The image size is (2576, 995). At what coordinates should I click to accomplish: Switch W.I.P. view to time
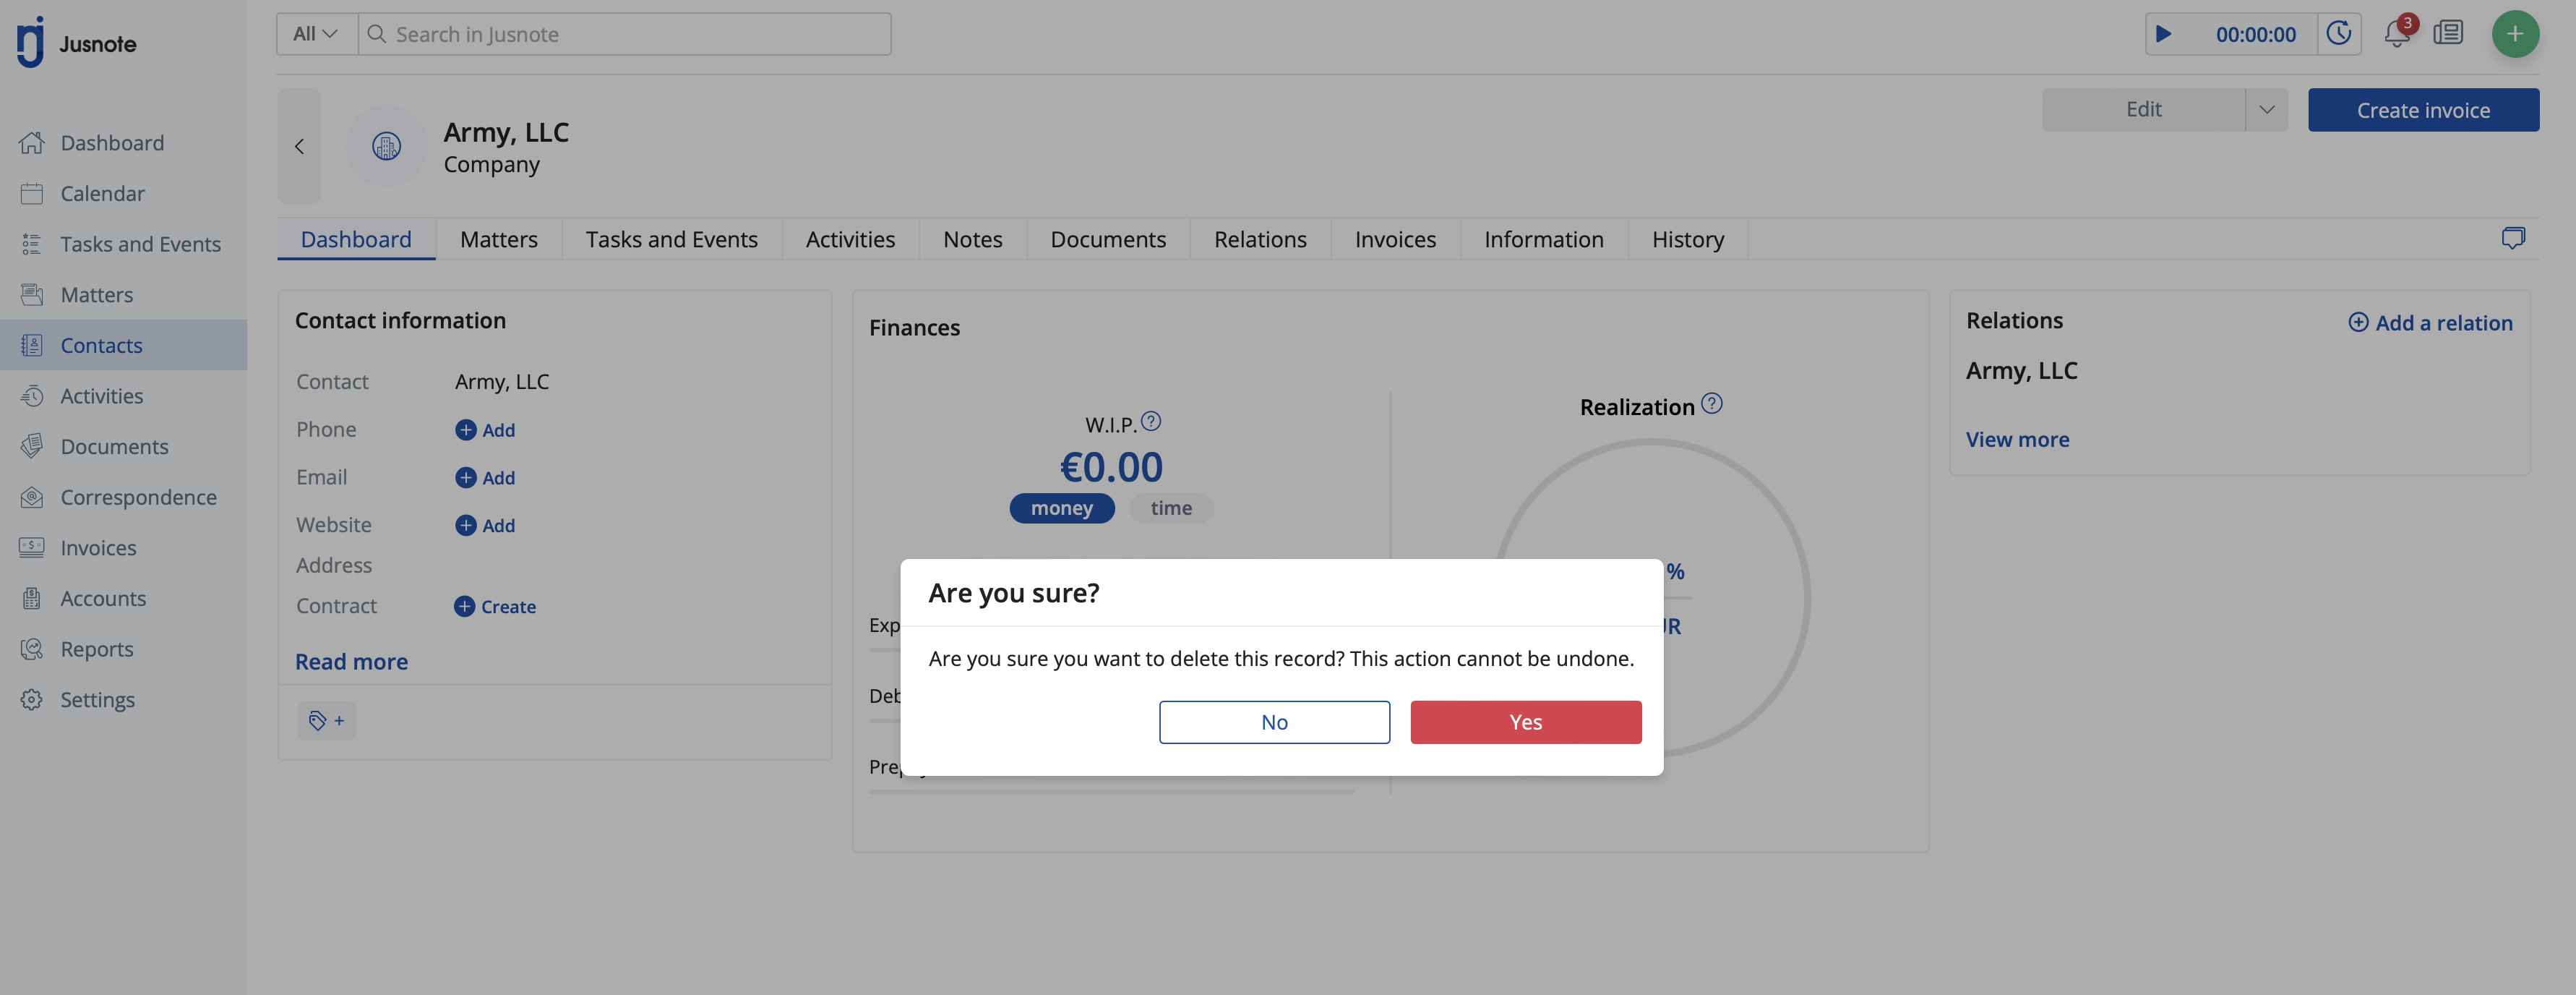click(1170, 509)
